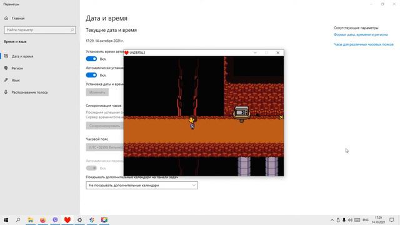Switch to Undertale via taskbar heart icon
400x225 pixels.
(67, 219)
